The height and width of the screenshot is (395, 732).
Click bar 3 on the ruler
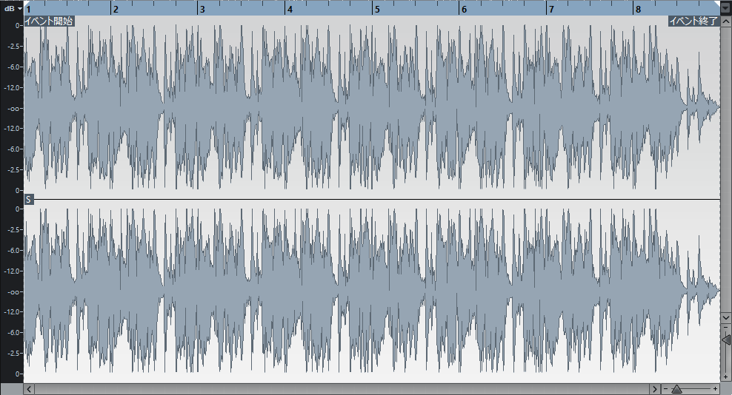pyautogui.click(x=202, y=10)
